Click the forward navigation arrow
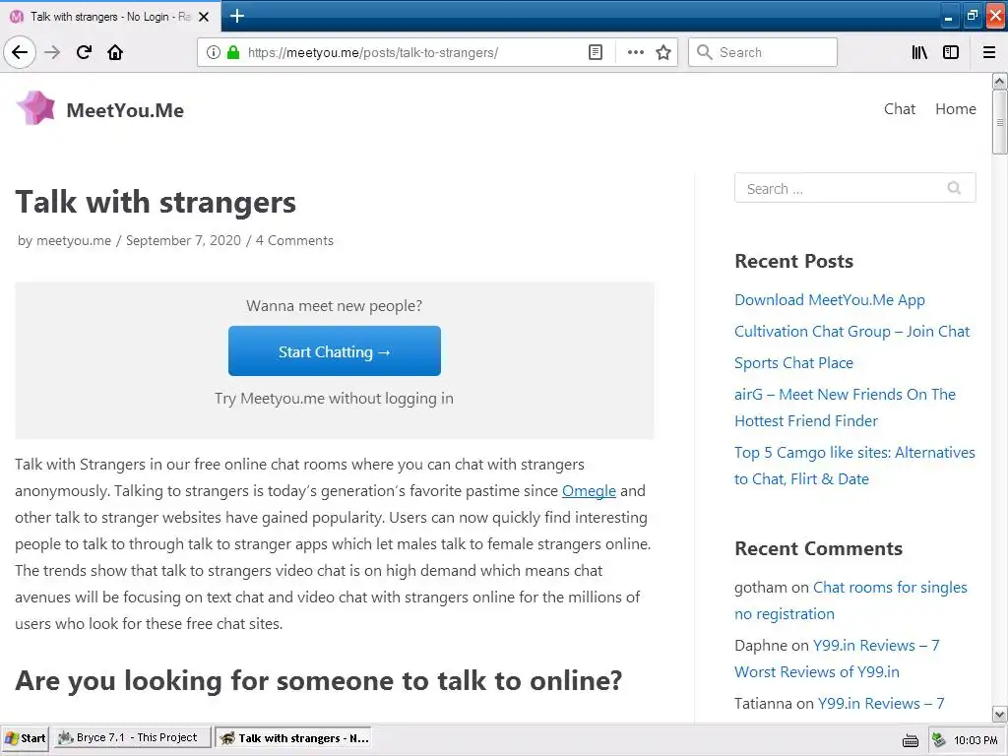 52,53
